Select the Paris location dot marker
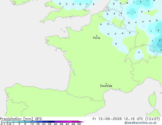Viewport: 162px width, 125px height. pos(97,36)
